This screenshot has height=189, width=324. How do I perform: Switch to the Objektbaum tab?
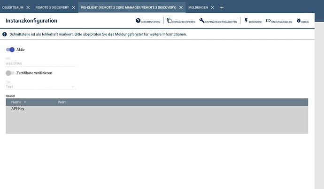point(13,8)
